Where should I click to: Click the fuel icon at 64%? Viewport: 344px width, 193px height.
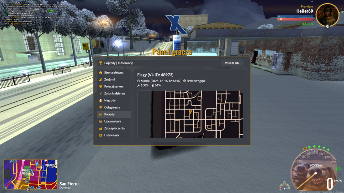153,86
